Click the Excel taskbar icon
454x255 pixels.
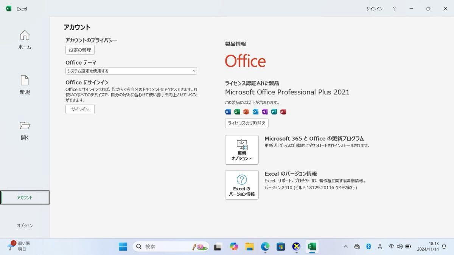tap(312, 247)
